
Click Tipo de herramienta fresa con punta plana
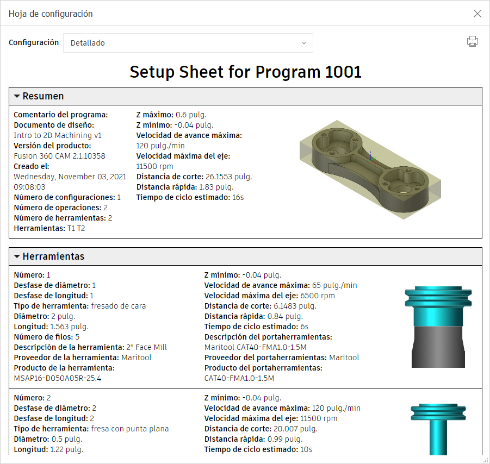[x=91, y=429]
